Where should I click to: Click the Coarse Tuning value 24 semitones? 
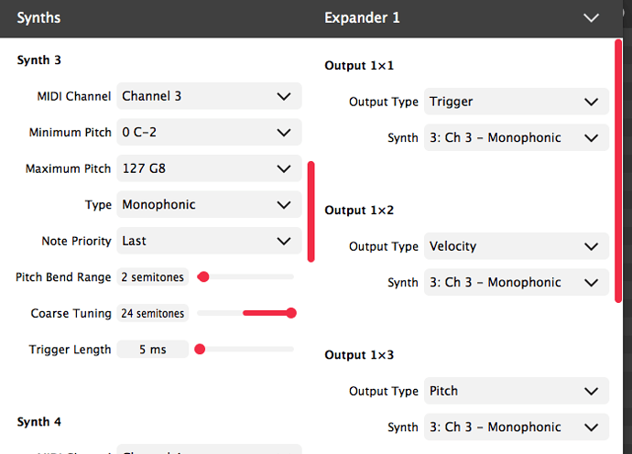pos(153,313)
